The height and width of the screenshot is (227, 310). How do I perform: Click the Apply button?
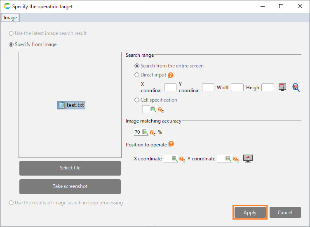[250, 213]
